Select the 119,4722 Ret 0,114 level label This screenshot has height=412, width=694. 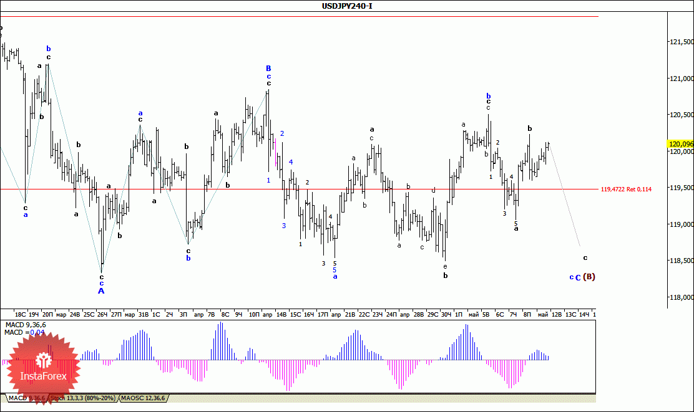coord(626,189)
